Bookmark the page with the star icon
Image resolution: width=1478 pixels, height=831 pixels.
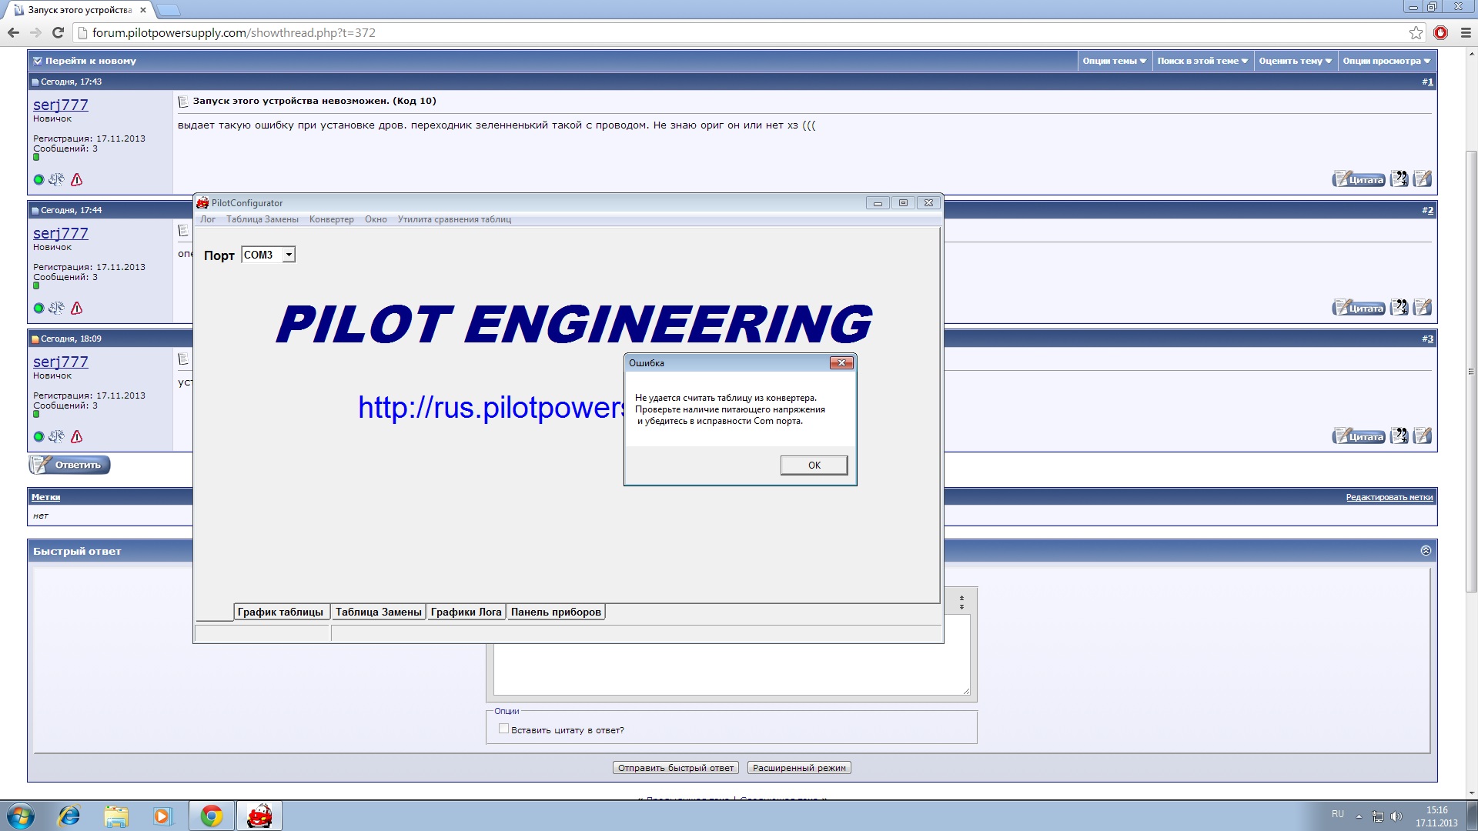tap(1416, 32)
